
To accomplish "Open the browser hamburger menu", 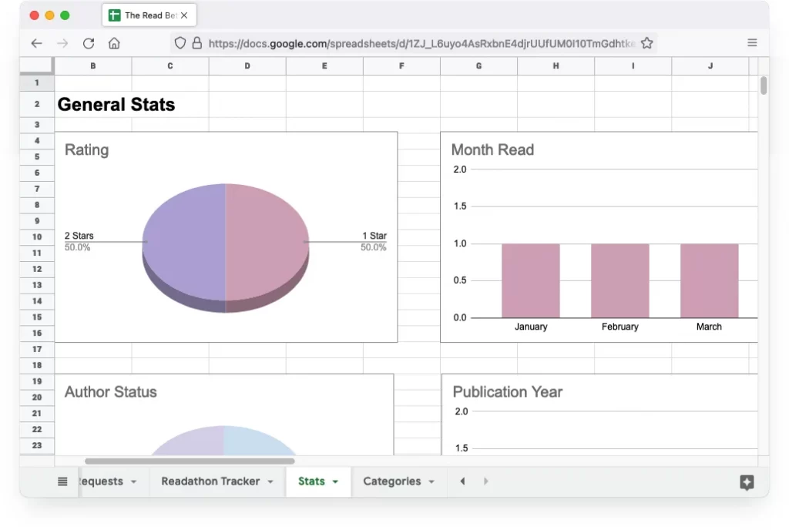I will pos(752,42).
